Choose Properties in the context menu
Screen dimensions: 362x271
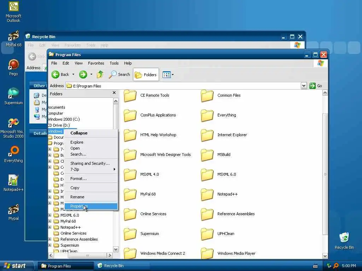point(91,206)
